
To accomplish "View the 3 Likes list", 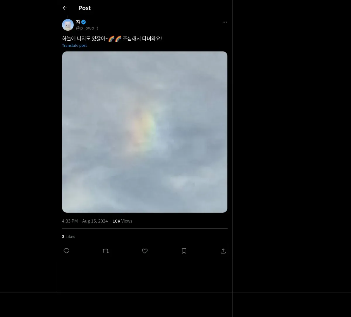I will (68, 236).
